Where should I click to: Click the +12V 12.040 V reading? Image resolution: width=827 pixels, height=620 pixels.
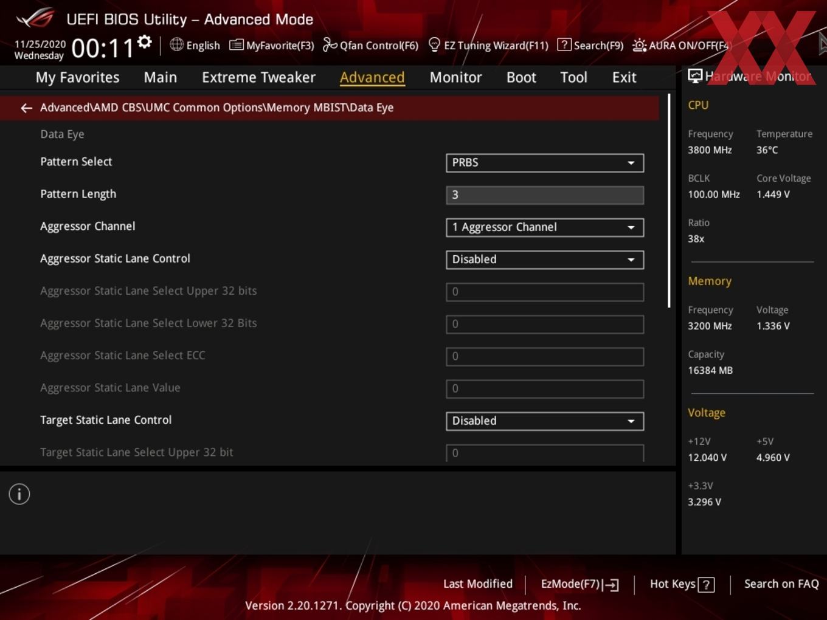point(707,458)
